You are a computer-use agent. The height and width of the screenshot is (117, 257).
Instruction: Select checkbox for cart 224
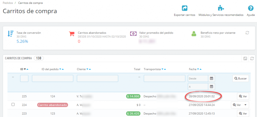[13, 105]
